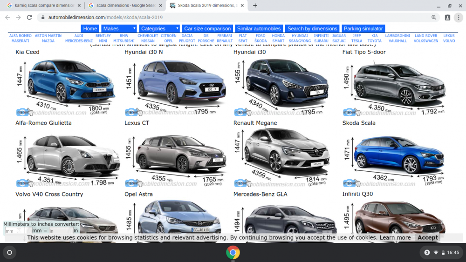Select the Infiniti Q30 car image
The height and width of the screenshot is (262, 466).
400,217
